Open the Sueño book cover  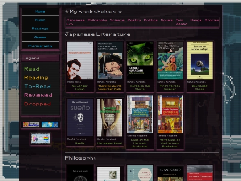point(80,118)
